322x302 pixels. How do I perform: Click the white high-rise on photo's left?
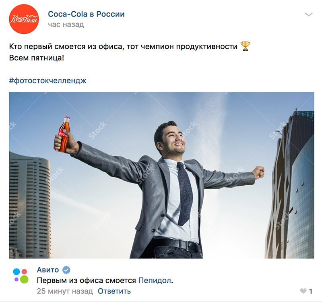(x=30, y=205)
